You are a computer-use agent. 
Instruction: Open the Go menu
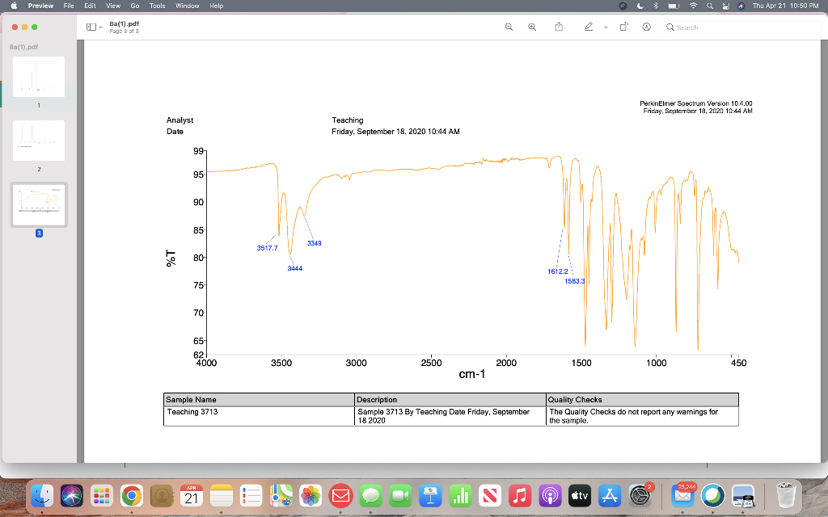point(135,6)
